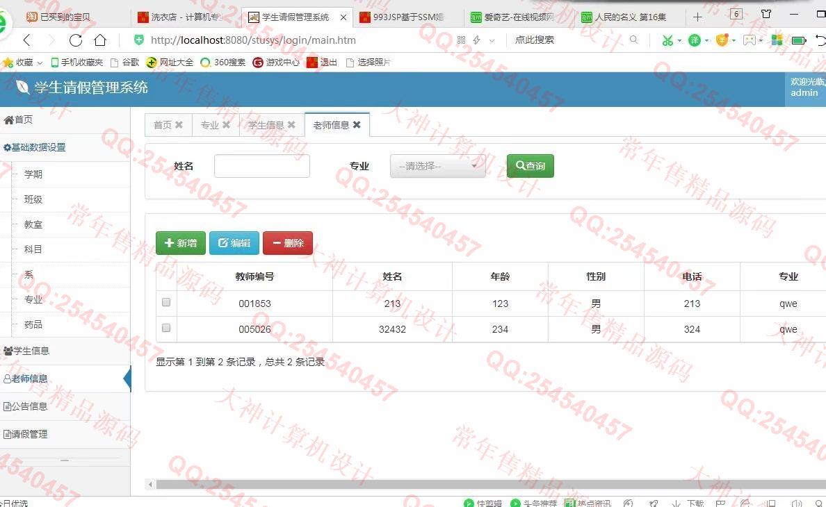This screenshot has height=507, width=826.
Task: Open the browser home page icon
Action: (100, 40)
